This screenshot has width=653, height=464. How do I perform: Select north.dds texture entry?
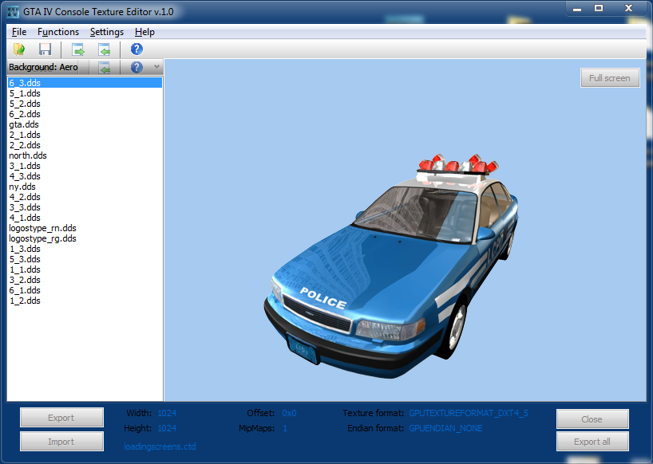(x=28, y=155)
